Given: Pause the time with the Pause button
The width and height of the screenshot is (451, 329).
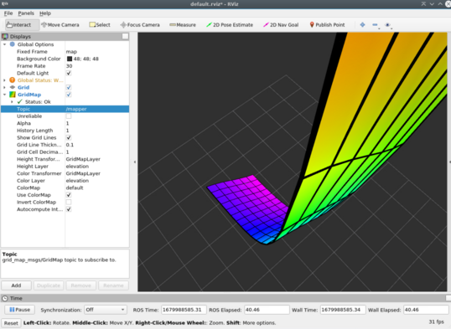Looking at the screenshot, I should pyautogui.click(x=19, y=310).
